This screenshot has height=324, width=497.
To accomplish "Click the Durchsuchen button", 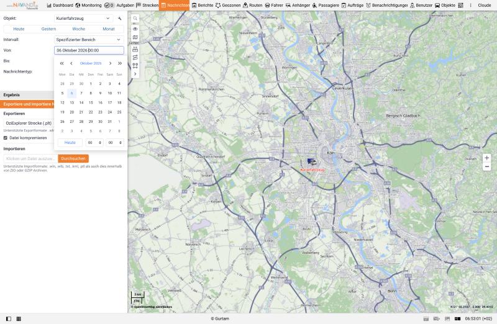I will tap(73, 158).
